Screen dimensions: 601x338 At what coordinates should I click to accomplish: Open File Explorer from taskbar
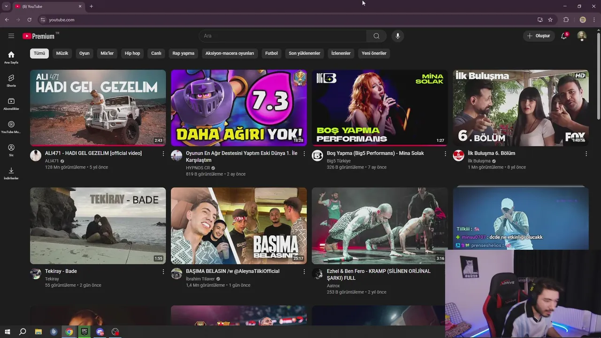point(39,332)
